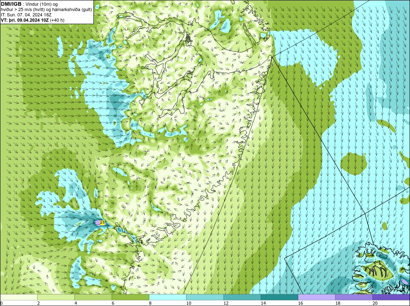Viewport: 410px width, 306px height.
Task: Click the IT: Sun. 07. 04. 2024 18Z line
Action: click(26, 15)
